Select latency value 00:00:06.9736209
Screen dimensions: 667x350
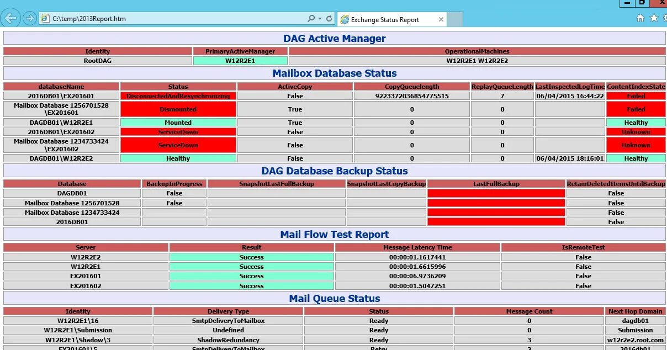pyautogui.click(x=417, y=276)
